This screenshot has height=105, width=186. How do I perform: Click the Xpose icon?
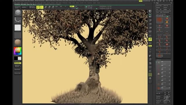pyautogui.click(x=150, y=82)
